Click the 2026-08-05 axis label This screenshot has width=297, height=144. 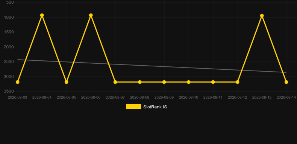(66, 97)
